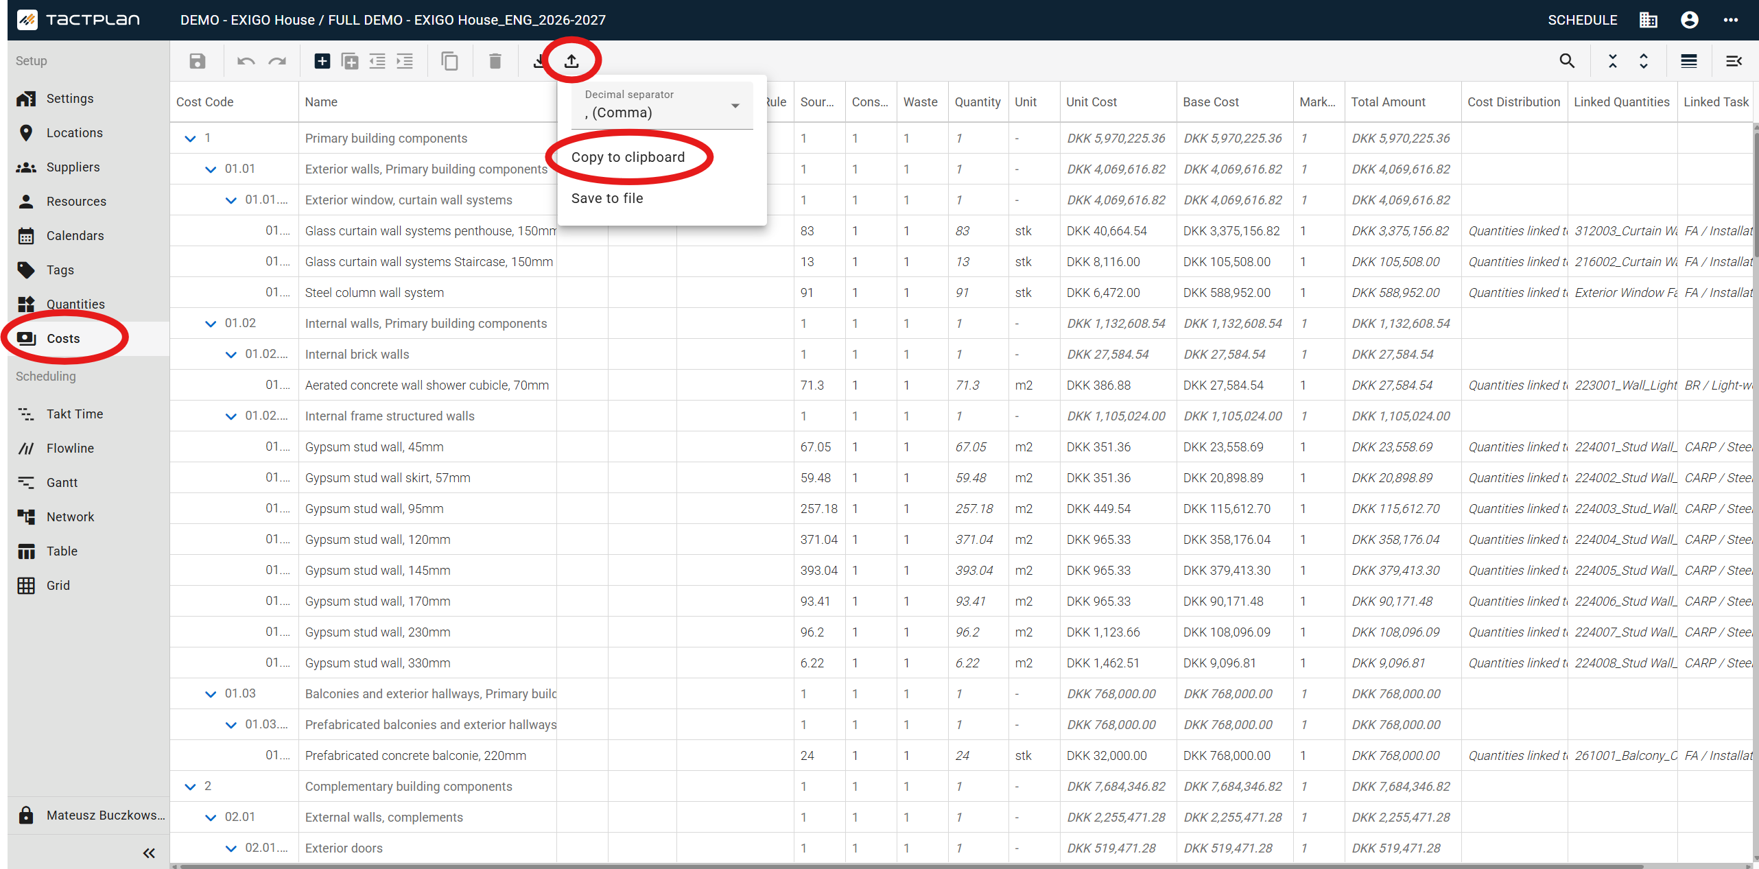The image size is (1759, 869).
Task: Collapse Internal frame structured walls row
Action: point(231,416)
